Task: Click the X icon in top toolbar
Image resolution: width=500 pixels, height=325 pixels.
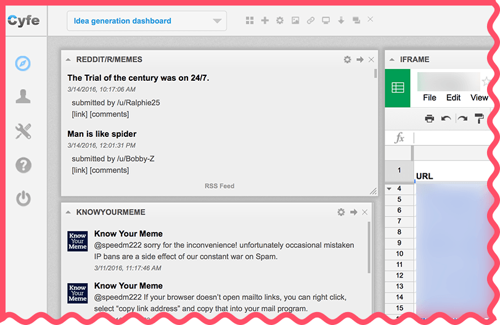Action: [x=370, y=20]
